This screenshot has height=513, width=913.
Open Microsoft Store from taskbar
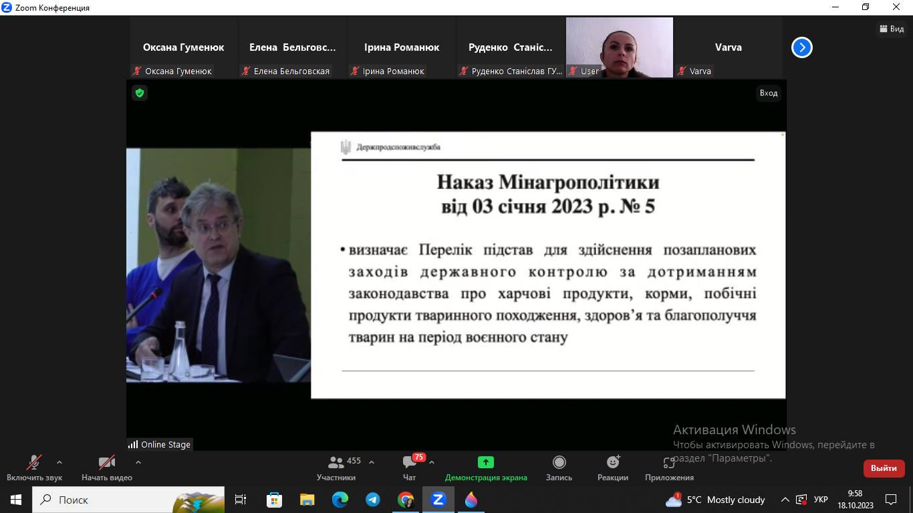(x=274, y=500)
